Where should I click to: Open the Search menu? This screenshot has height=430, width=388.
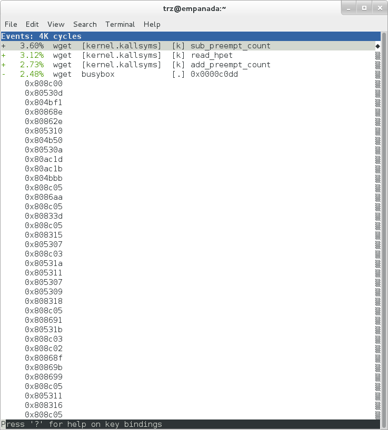(x=85, y=24)
